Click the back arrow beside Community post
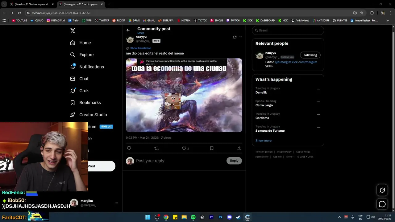Viewport: 395px width, 222px height. pos(128,30)
